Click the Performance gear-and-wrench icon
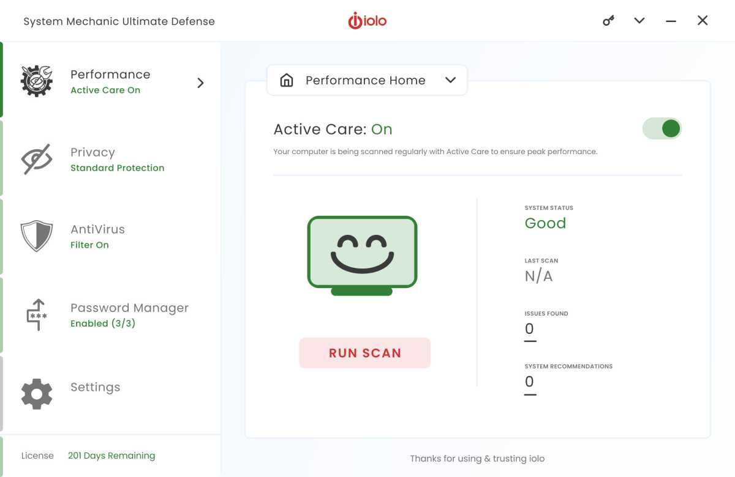The height and width of the screenshot is (477, 735). [37, 81]
